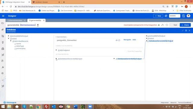193x109 pixels.
Task: Open the Dev Environment bookmark
Action: (65, 11)
